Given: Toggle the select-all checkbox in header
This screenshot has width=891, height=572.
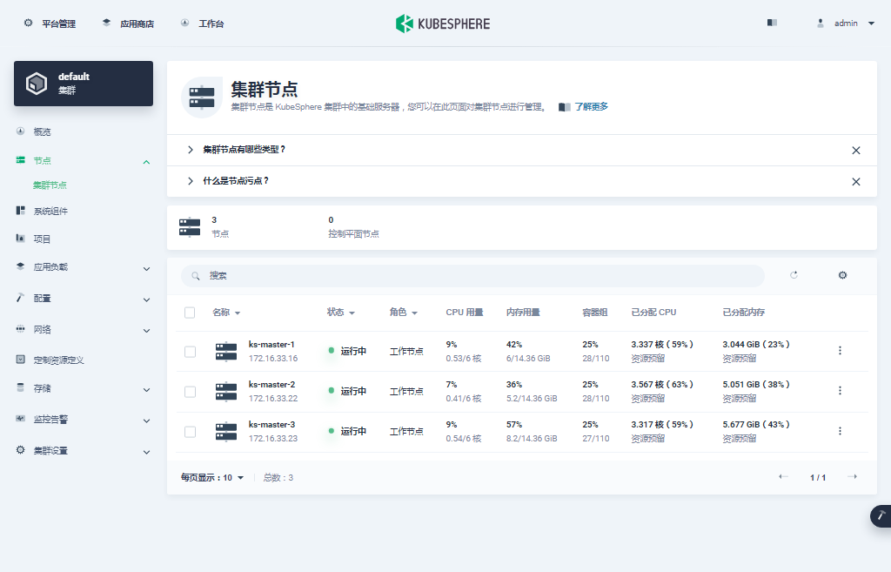Looking at the screenshot, I should 190,313.
